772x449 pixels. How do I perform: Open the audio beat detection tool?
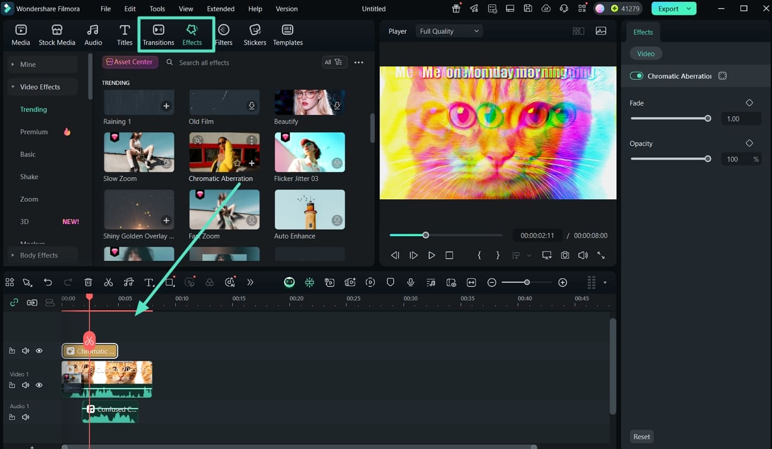tap(129, 282)
